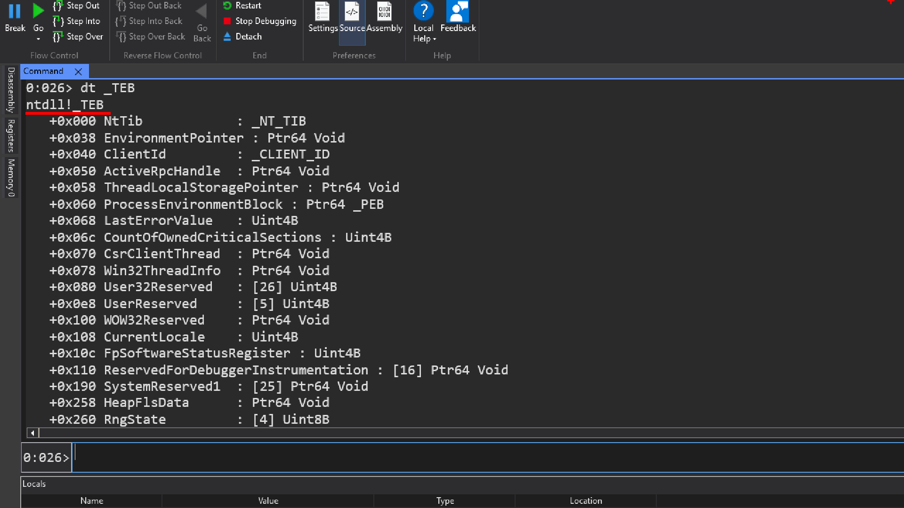Click the Break pause icon

click(x=15, y=11)
